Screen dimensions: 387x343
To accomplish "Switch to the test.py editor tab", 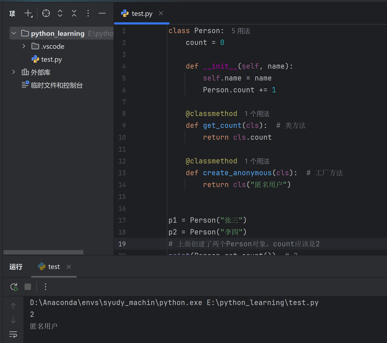I will pos(142,14).
